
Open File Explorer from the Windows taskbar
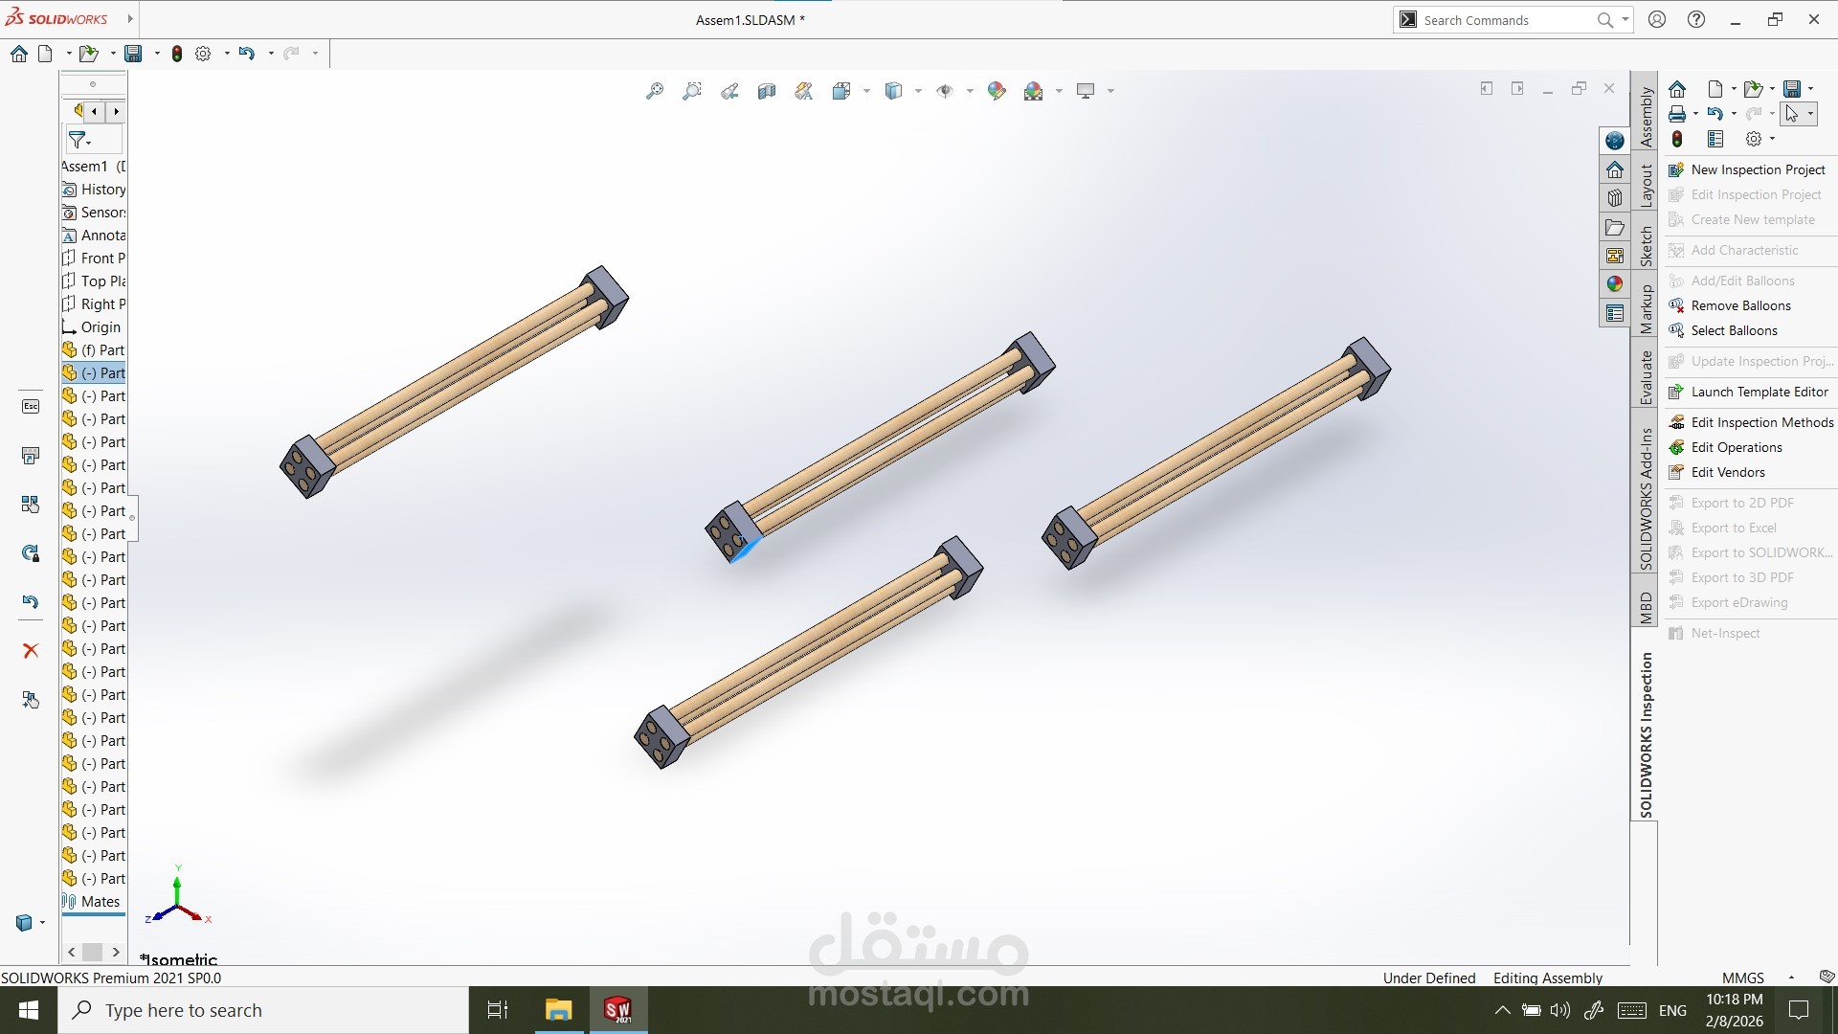(x=558, y=1010)
